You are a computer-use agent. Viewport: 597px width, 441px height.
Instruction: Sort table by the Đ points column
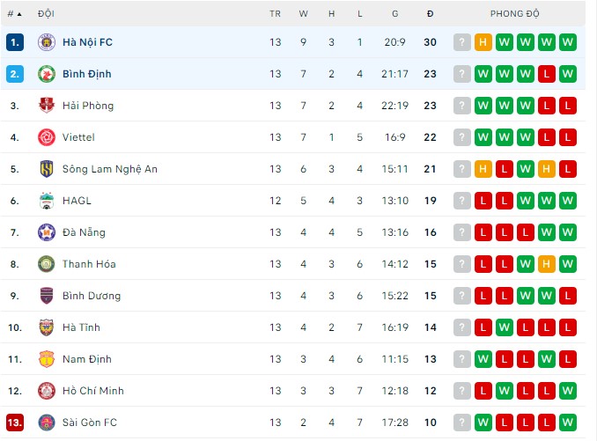click(430, 14)
